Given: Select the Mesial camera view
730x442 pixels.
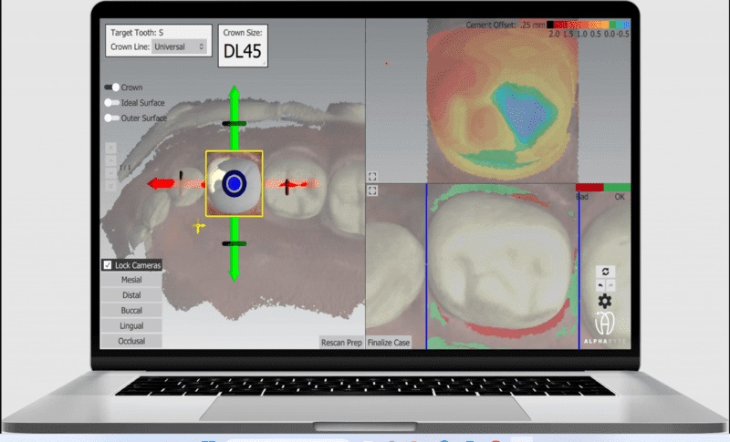Looking at the screenshot, I should pos(131,280).
